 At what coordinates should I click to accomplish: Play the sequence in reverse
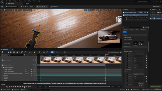point(18,87)
